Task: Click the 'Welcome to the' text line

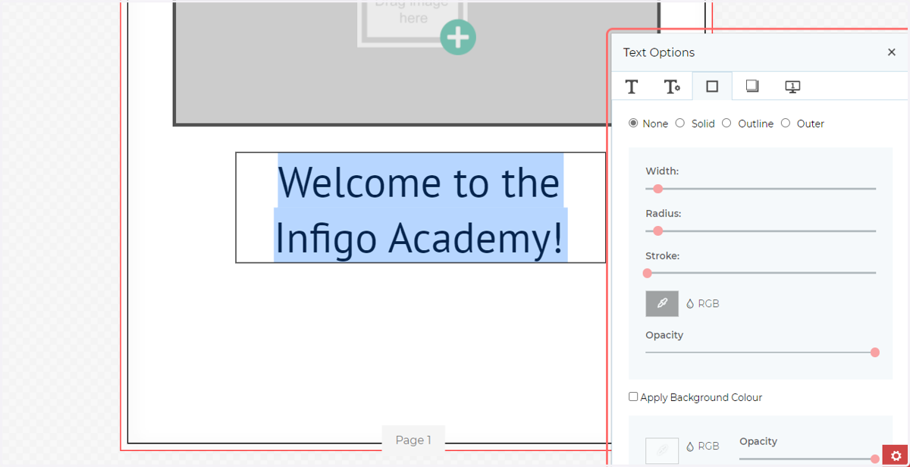Action: (419, 182)
